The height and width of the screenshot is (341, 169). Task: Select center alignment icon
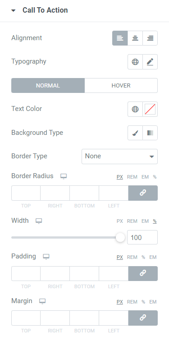click(135, 38)
